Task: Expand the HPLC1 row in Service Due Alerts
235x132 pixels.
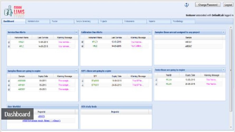Action: click(x=9, y=42)
